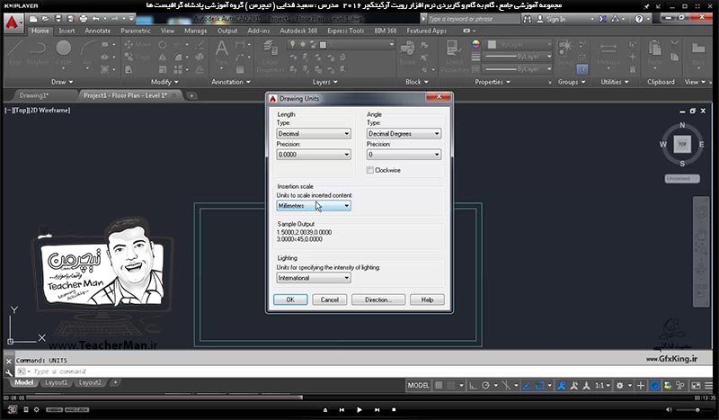
Task: Click the New drawing icon in quick access toolbar
Action: (33, 19)
